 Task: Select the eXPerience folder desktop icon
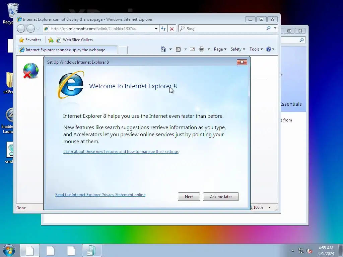click(8, 83)
